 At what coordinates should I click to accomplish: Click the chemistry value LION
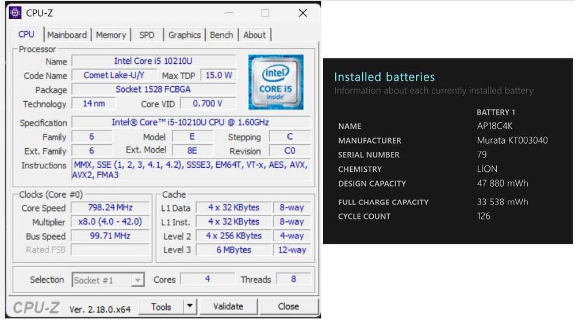487,169
